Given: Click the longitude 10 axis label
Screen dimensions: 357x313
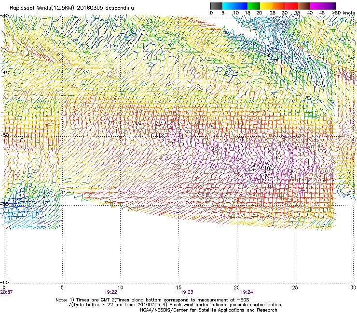Looking at the screenshot, I should (121, 287).
